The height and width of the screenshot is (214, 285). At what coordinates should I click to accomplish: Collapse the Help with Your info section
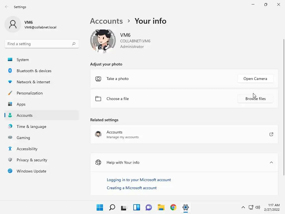[x=271, y=162]
